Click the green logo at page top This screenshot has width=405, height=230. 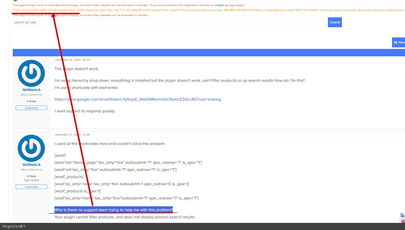click(x=15, y=1)
